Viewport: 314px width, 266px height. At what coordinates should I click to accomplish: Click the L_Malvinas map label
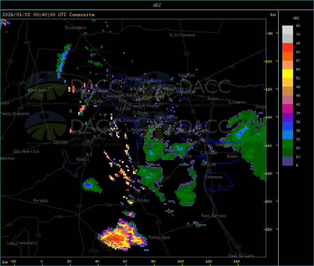point(137,130)
